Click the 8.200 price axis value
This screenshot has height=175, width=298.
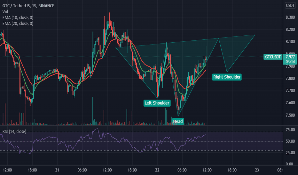click(x=290, y=30)
